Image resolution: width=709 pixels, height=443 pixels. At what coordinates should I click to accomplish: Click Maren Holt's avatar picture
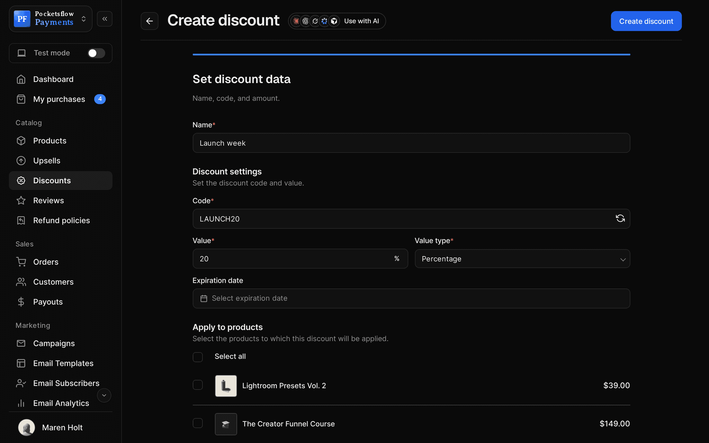pos(27,427)
